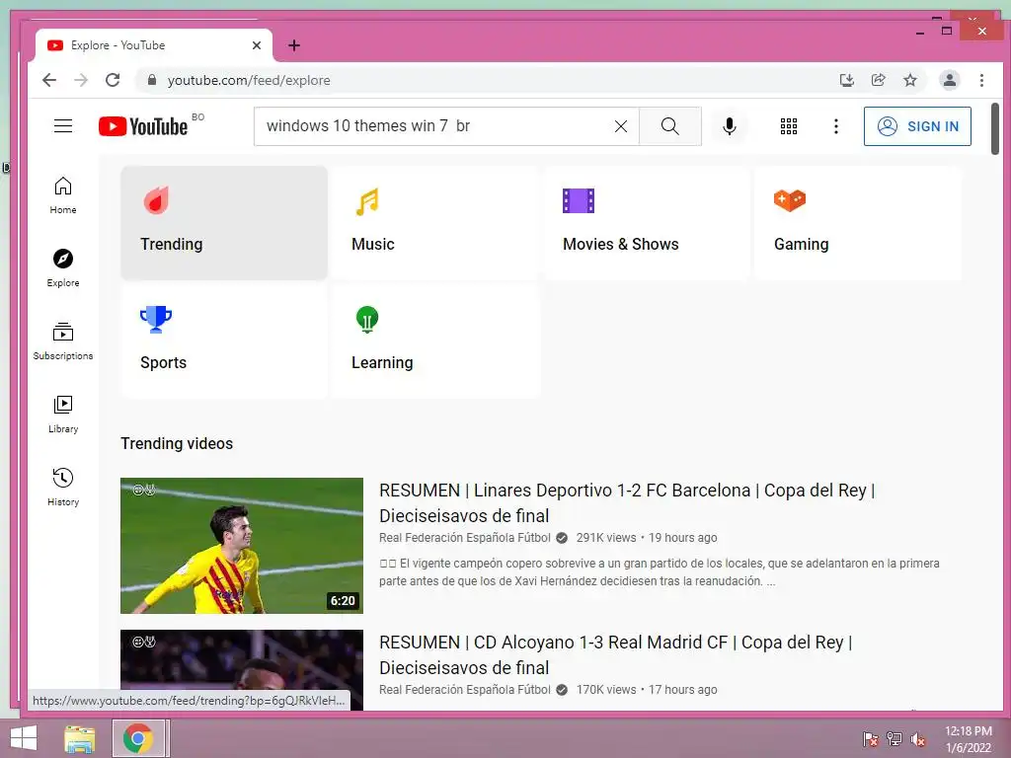
Task: Play the Alcoyano vs Real Madrid thumbnail
Action: coord(242,670)
